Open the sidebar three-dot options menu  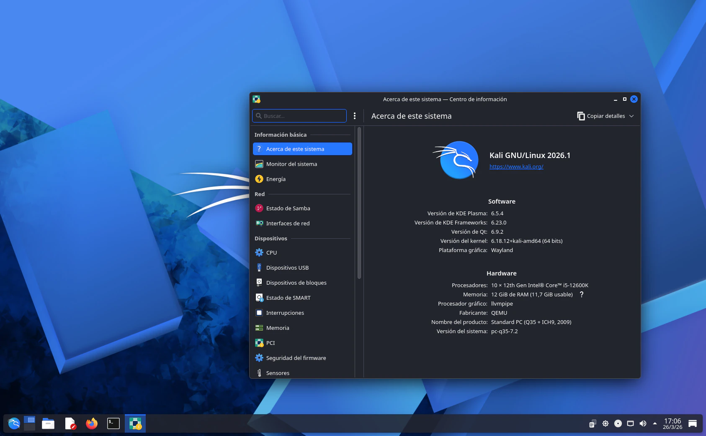coord(355,116)
